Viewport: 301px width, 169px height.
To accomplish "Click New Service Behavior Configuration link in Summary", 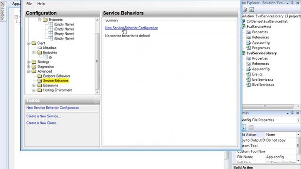I will click(132, 28).
